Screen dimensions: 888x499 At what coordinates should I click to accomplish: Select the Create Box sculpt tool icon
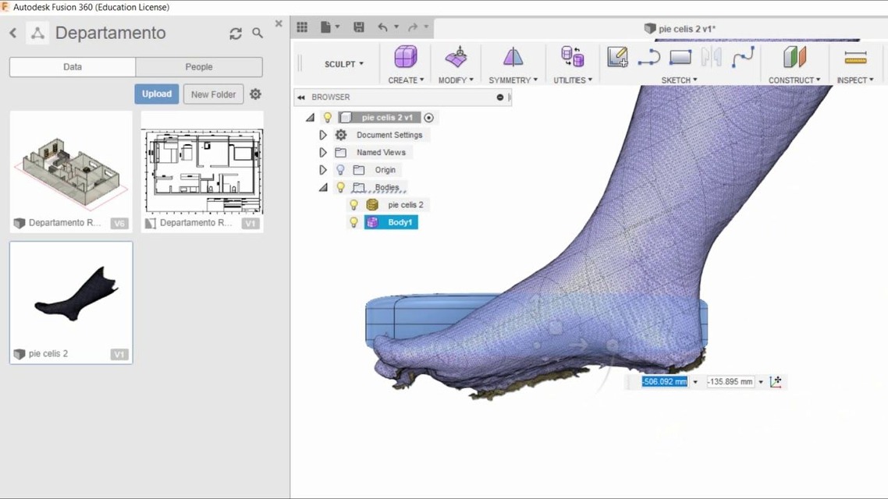coord(406,57)
